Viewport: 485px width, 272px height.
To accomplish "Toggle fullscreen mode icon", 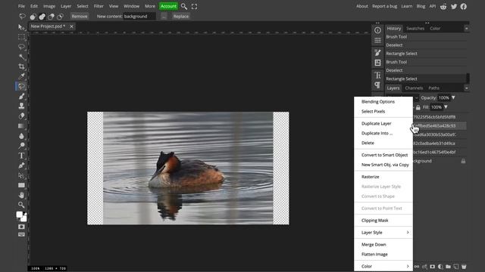I will [x=194, y=6].
